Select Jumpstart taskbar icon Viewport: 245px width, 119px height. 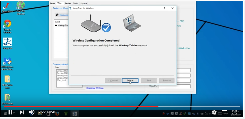pos(75,114)
